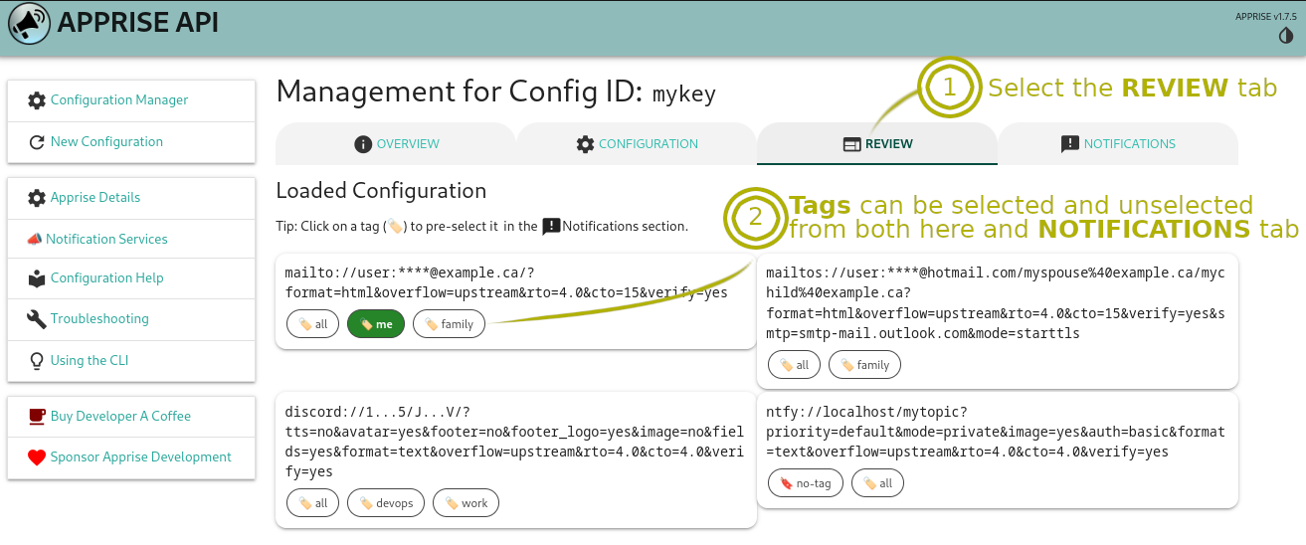Click the Troubleshooting wrench icon

[37, 319]
